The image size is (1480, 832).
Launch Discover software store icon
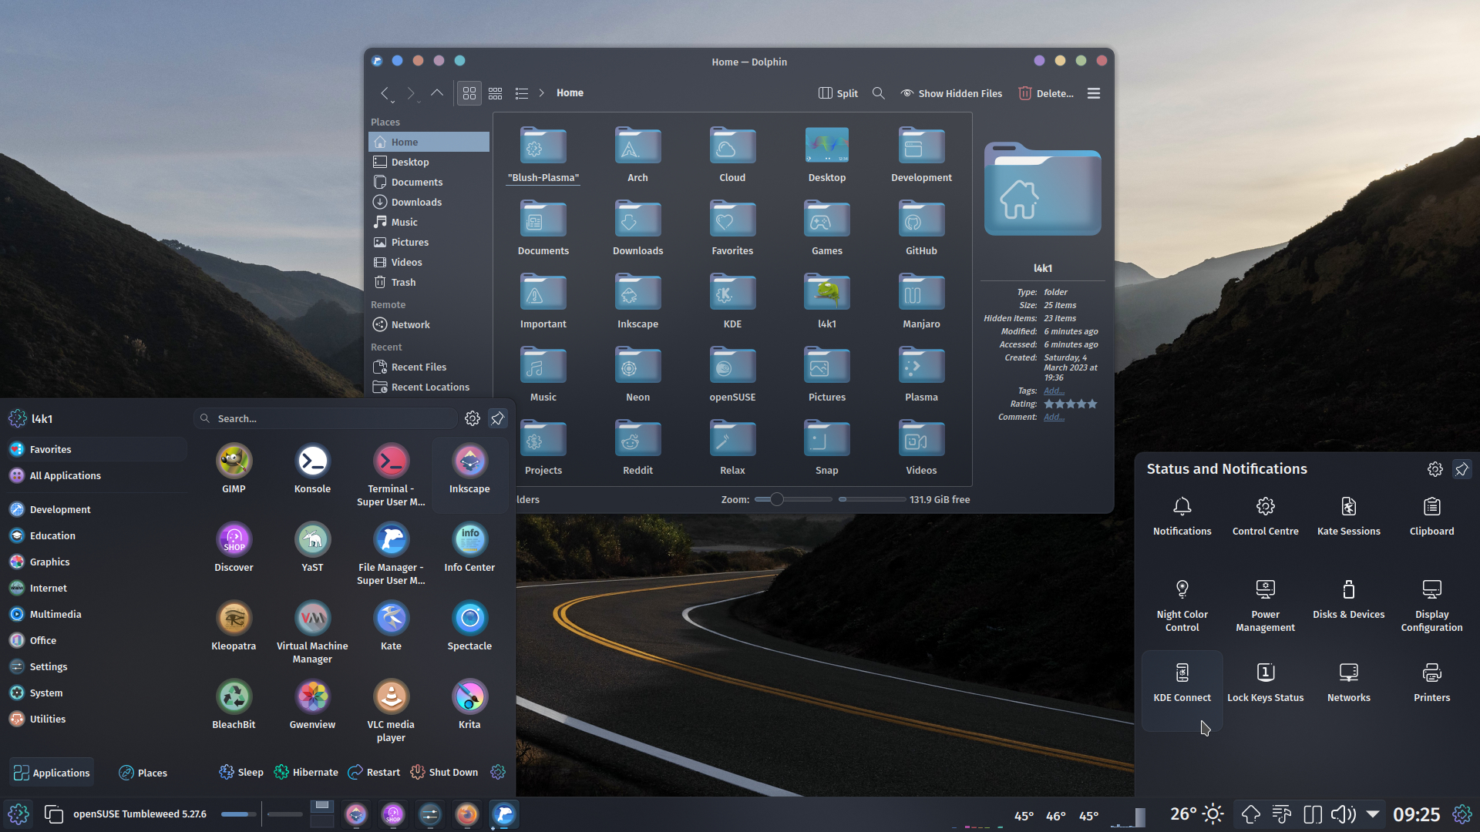pos(234,548)
